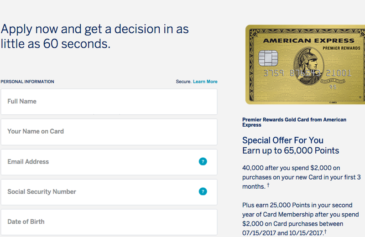Click the PERSONAL INFORMATION section label

point(27,82)
